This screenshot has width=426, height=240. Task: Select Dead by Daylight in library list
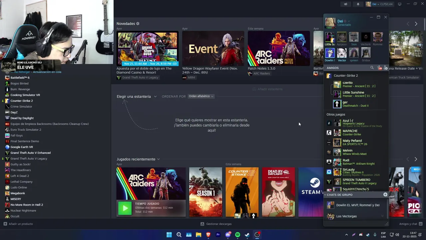(22, 118)
